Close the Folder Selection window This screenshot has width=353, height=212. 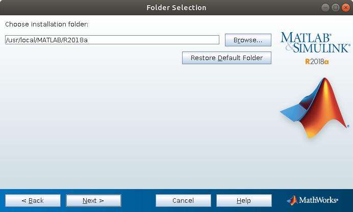click(345, 8)
